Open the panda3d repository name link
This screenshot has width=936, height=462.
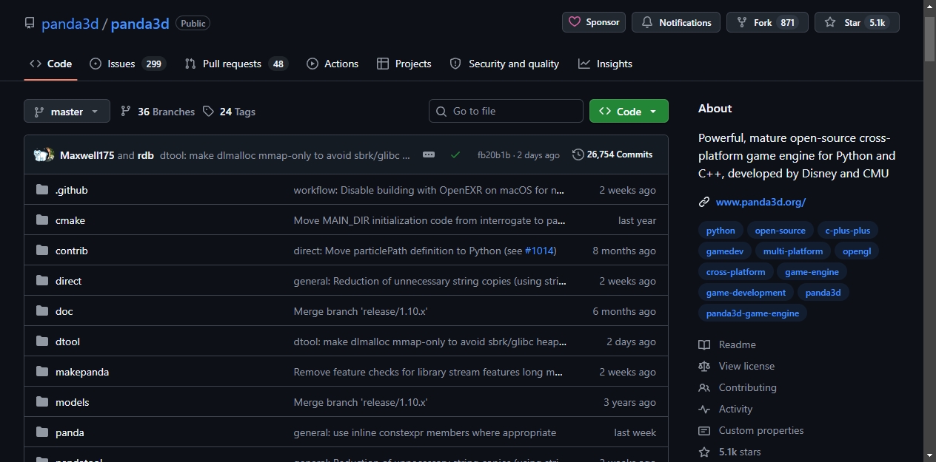[x=140, y=24]
